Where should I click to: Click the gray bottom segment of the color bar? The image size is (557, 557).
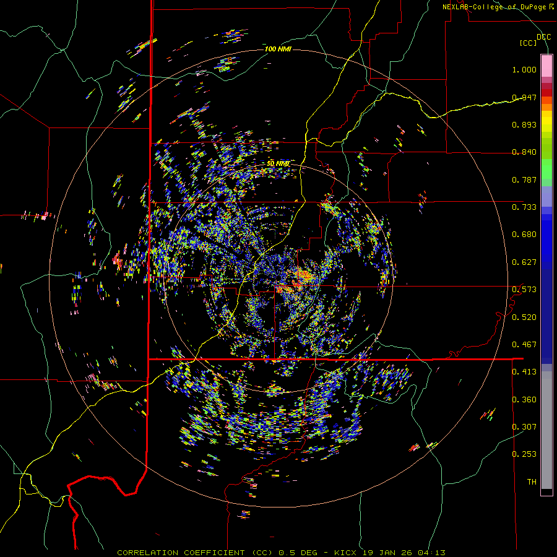coord(546,430)
